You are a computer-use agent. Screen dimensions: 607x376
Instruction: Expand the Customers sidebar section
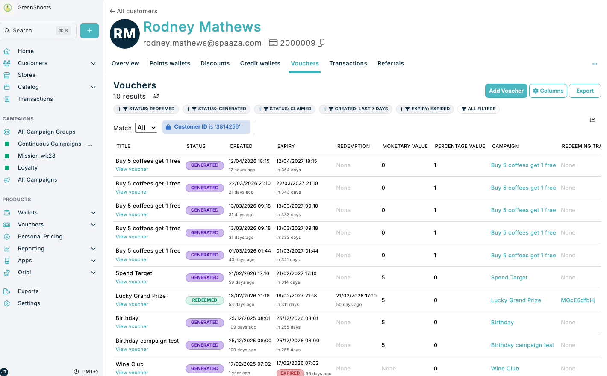point(93,63)
